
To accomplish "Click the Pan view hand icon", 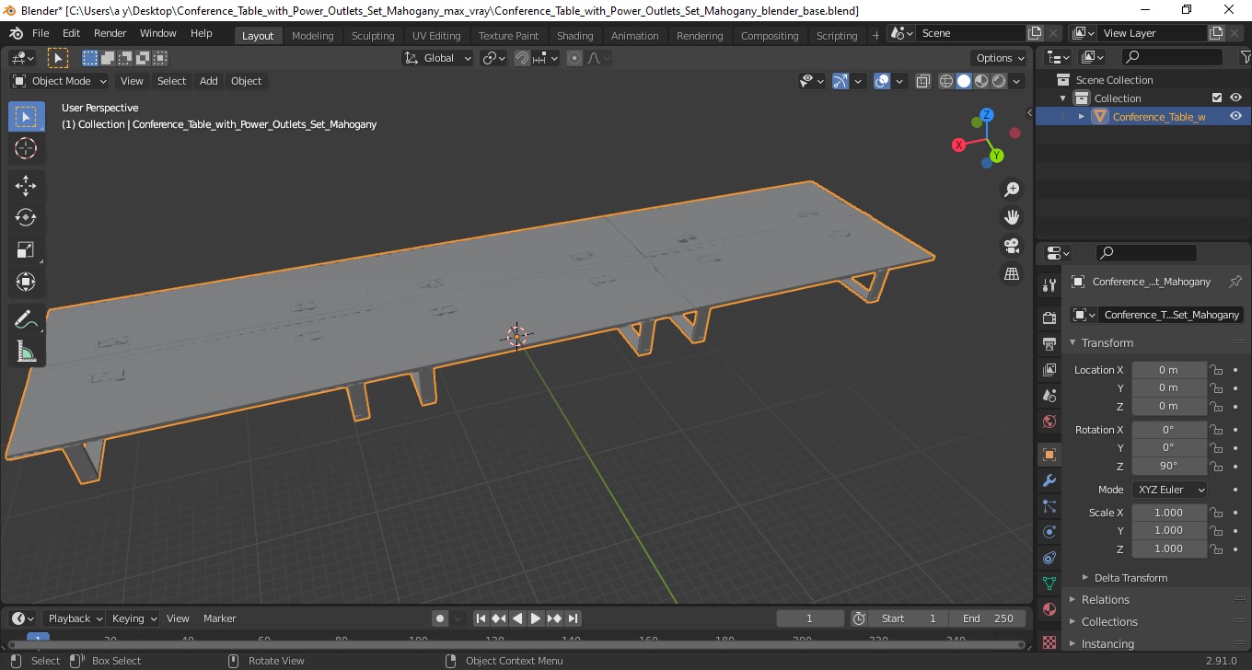I will 1012,217.
